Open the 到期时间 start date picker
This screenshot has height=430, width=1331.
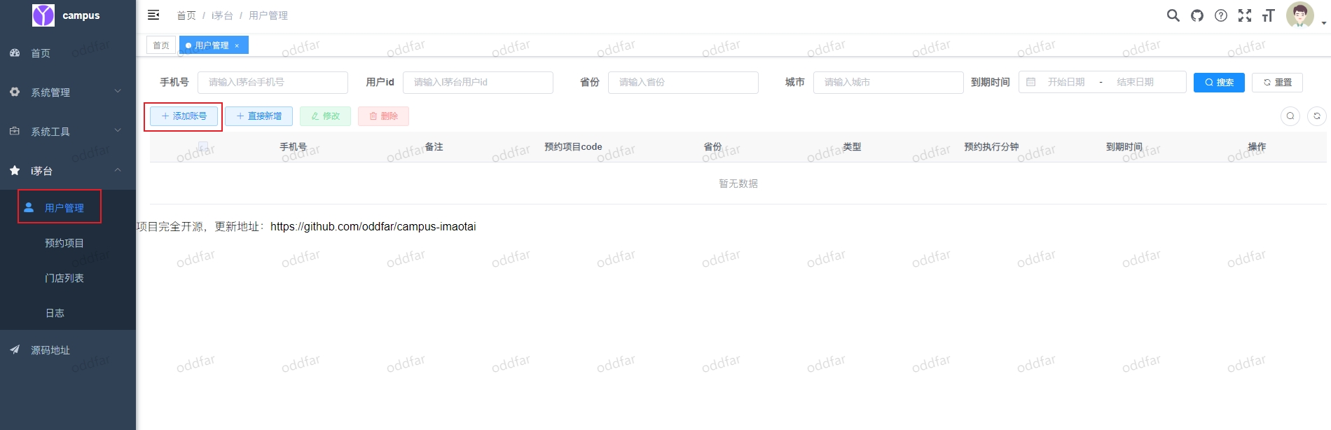(1066, 83)
